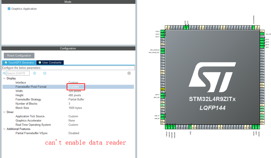Click pin PA3 labeled USB_RX

tap(162, 118)
